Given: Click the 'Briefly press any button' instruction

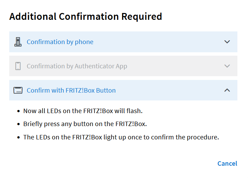Looking at the screenshot, I should [x=85, y=124].
